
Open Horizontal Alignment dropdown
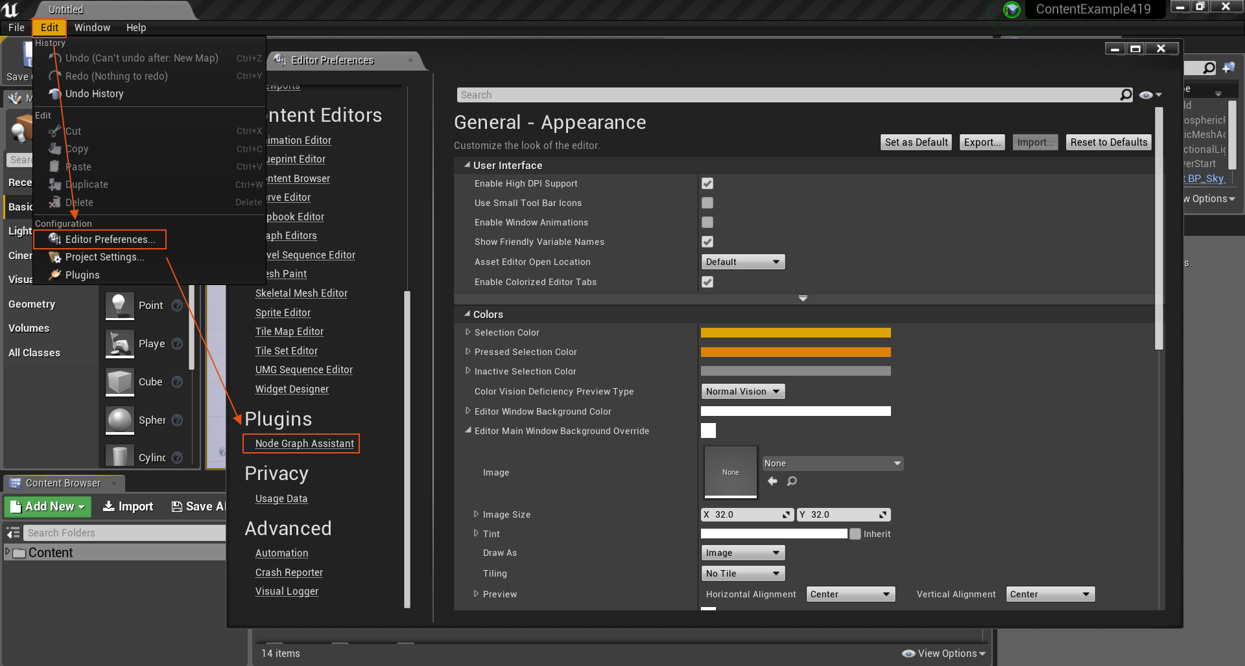(x=851, y=594)
